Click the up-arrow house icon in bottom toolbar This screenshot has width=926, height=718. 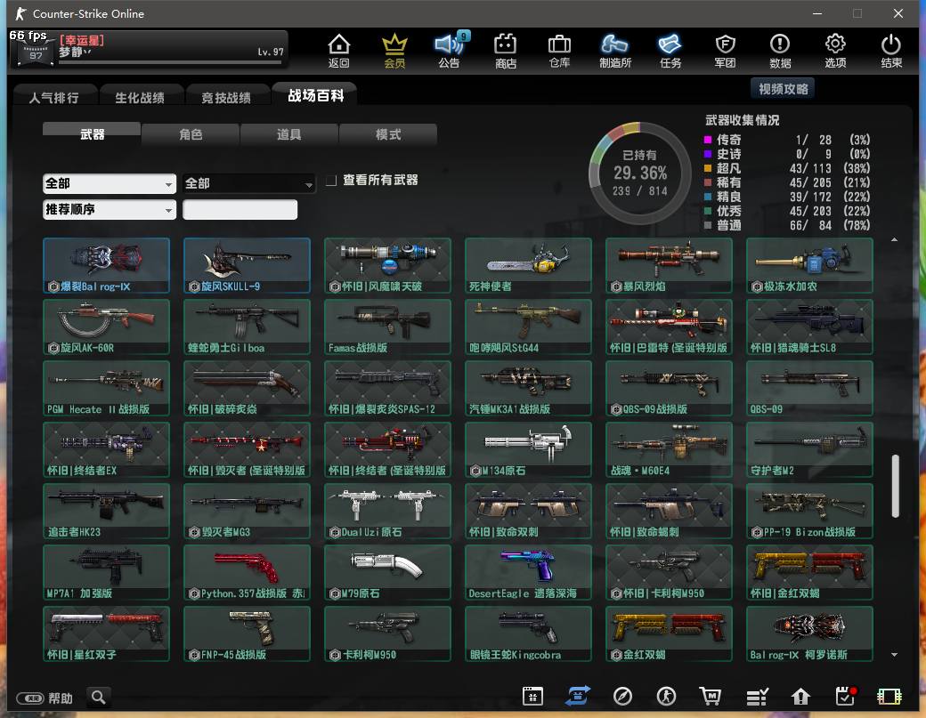click(800, 697)
